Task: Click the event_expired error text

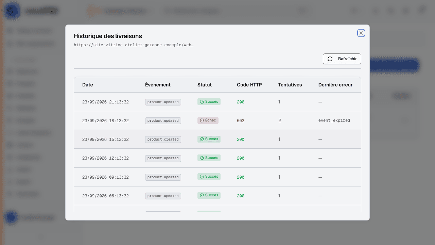Action: 334,120
